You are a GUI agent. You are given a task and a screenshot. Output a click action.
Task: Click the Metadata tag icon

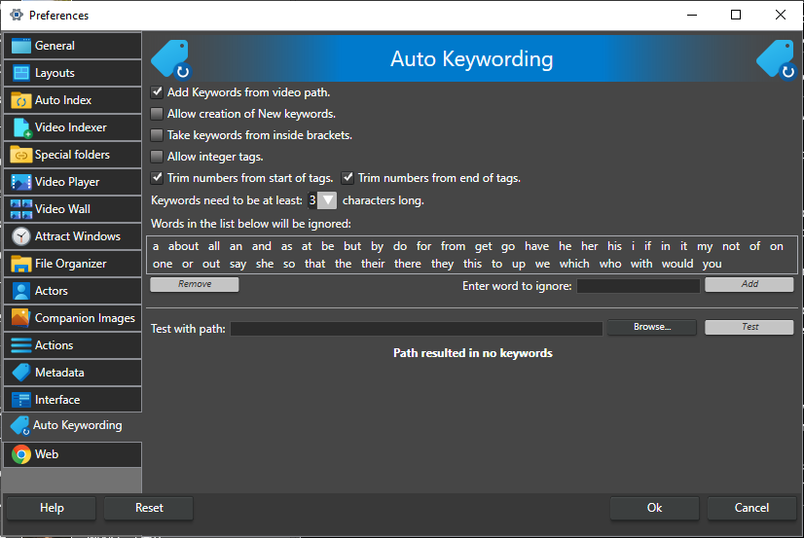tap(20, 373)
